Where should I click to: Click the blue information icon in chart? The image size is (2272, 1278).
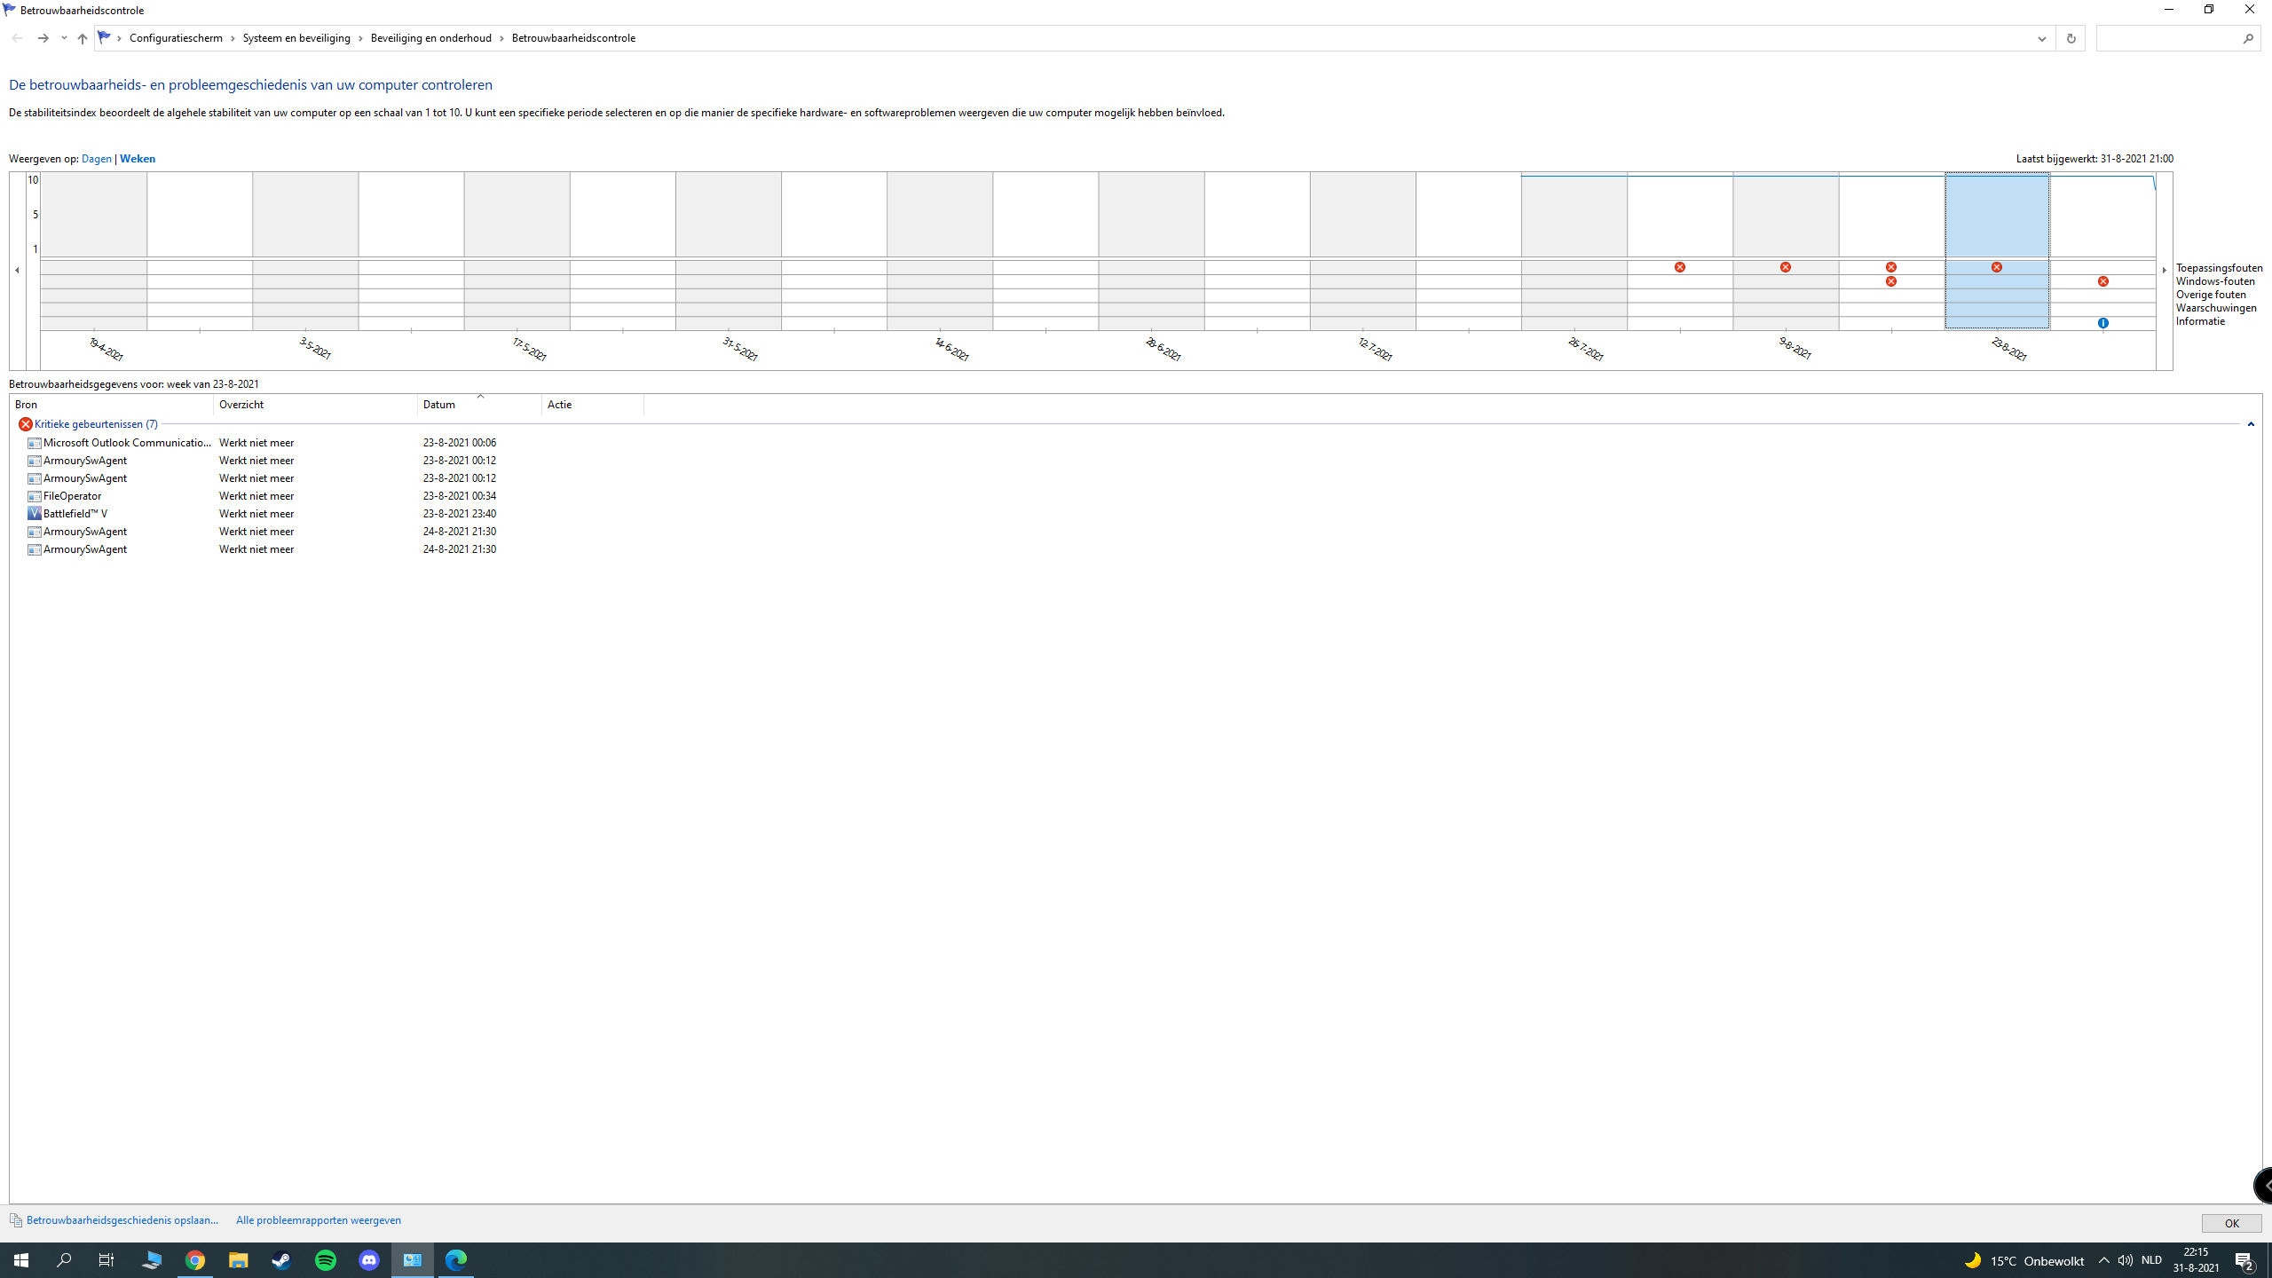pos(2103,323)
